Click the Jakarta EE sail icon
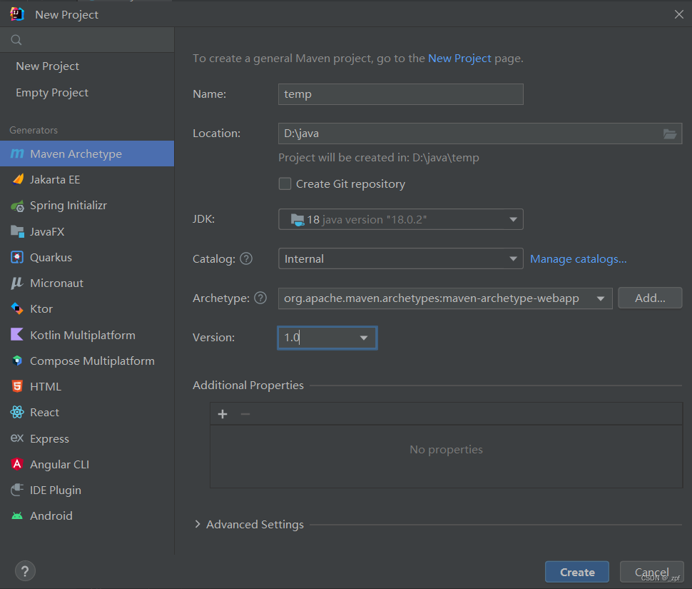 click(18, 179)
